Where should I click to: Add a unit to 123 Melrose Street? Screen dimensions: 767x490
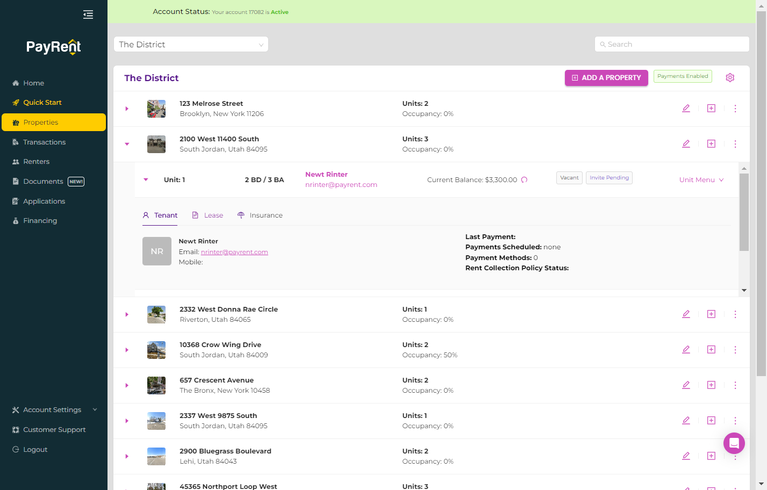[711, 109]
